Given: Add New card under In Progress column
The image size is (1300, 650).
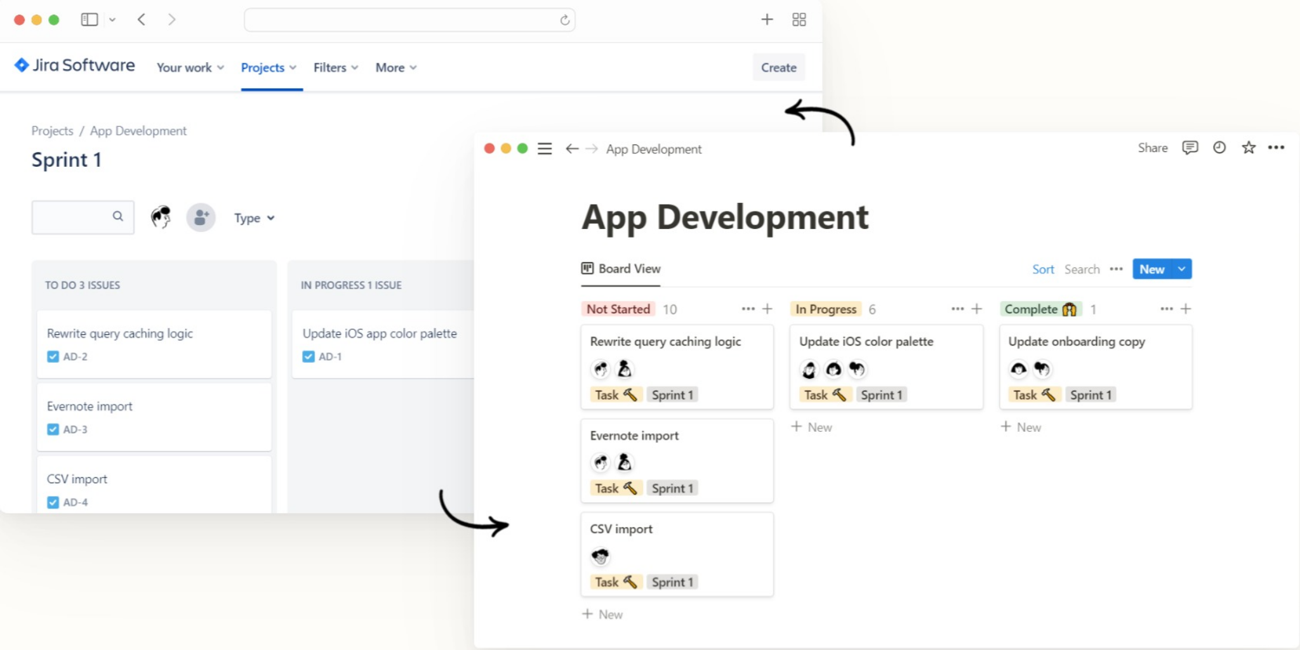Looking at the screenshot, I should pos(812,427).
